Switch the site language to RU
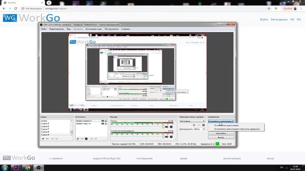 coord(299,19)
